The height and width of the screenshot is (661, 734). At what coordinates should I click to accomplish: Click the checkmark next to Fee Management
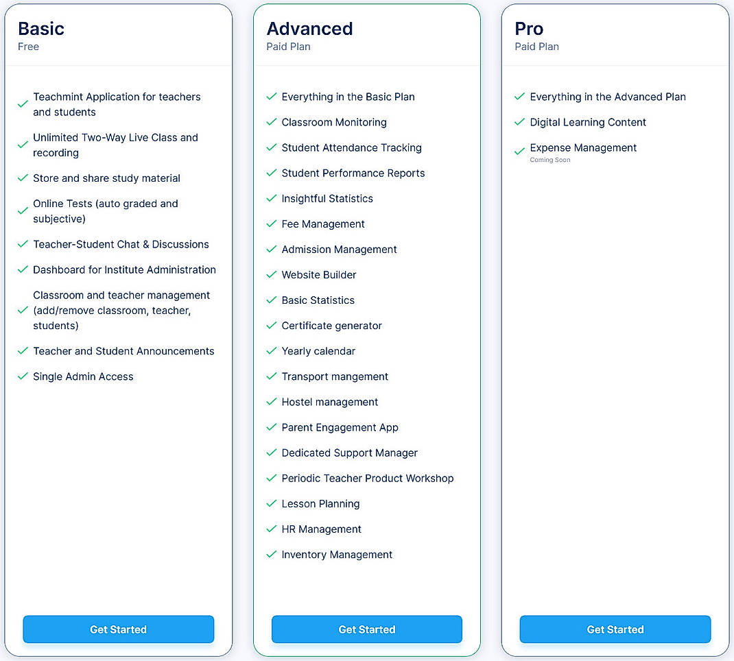[271, 224]
